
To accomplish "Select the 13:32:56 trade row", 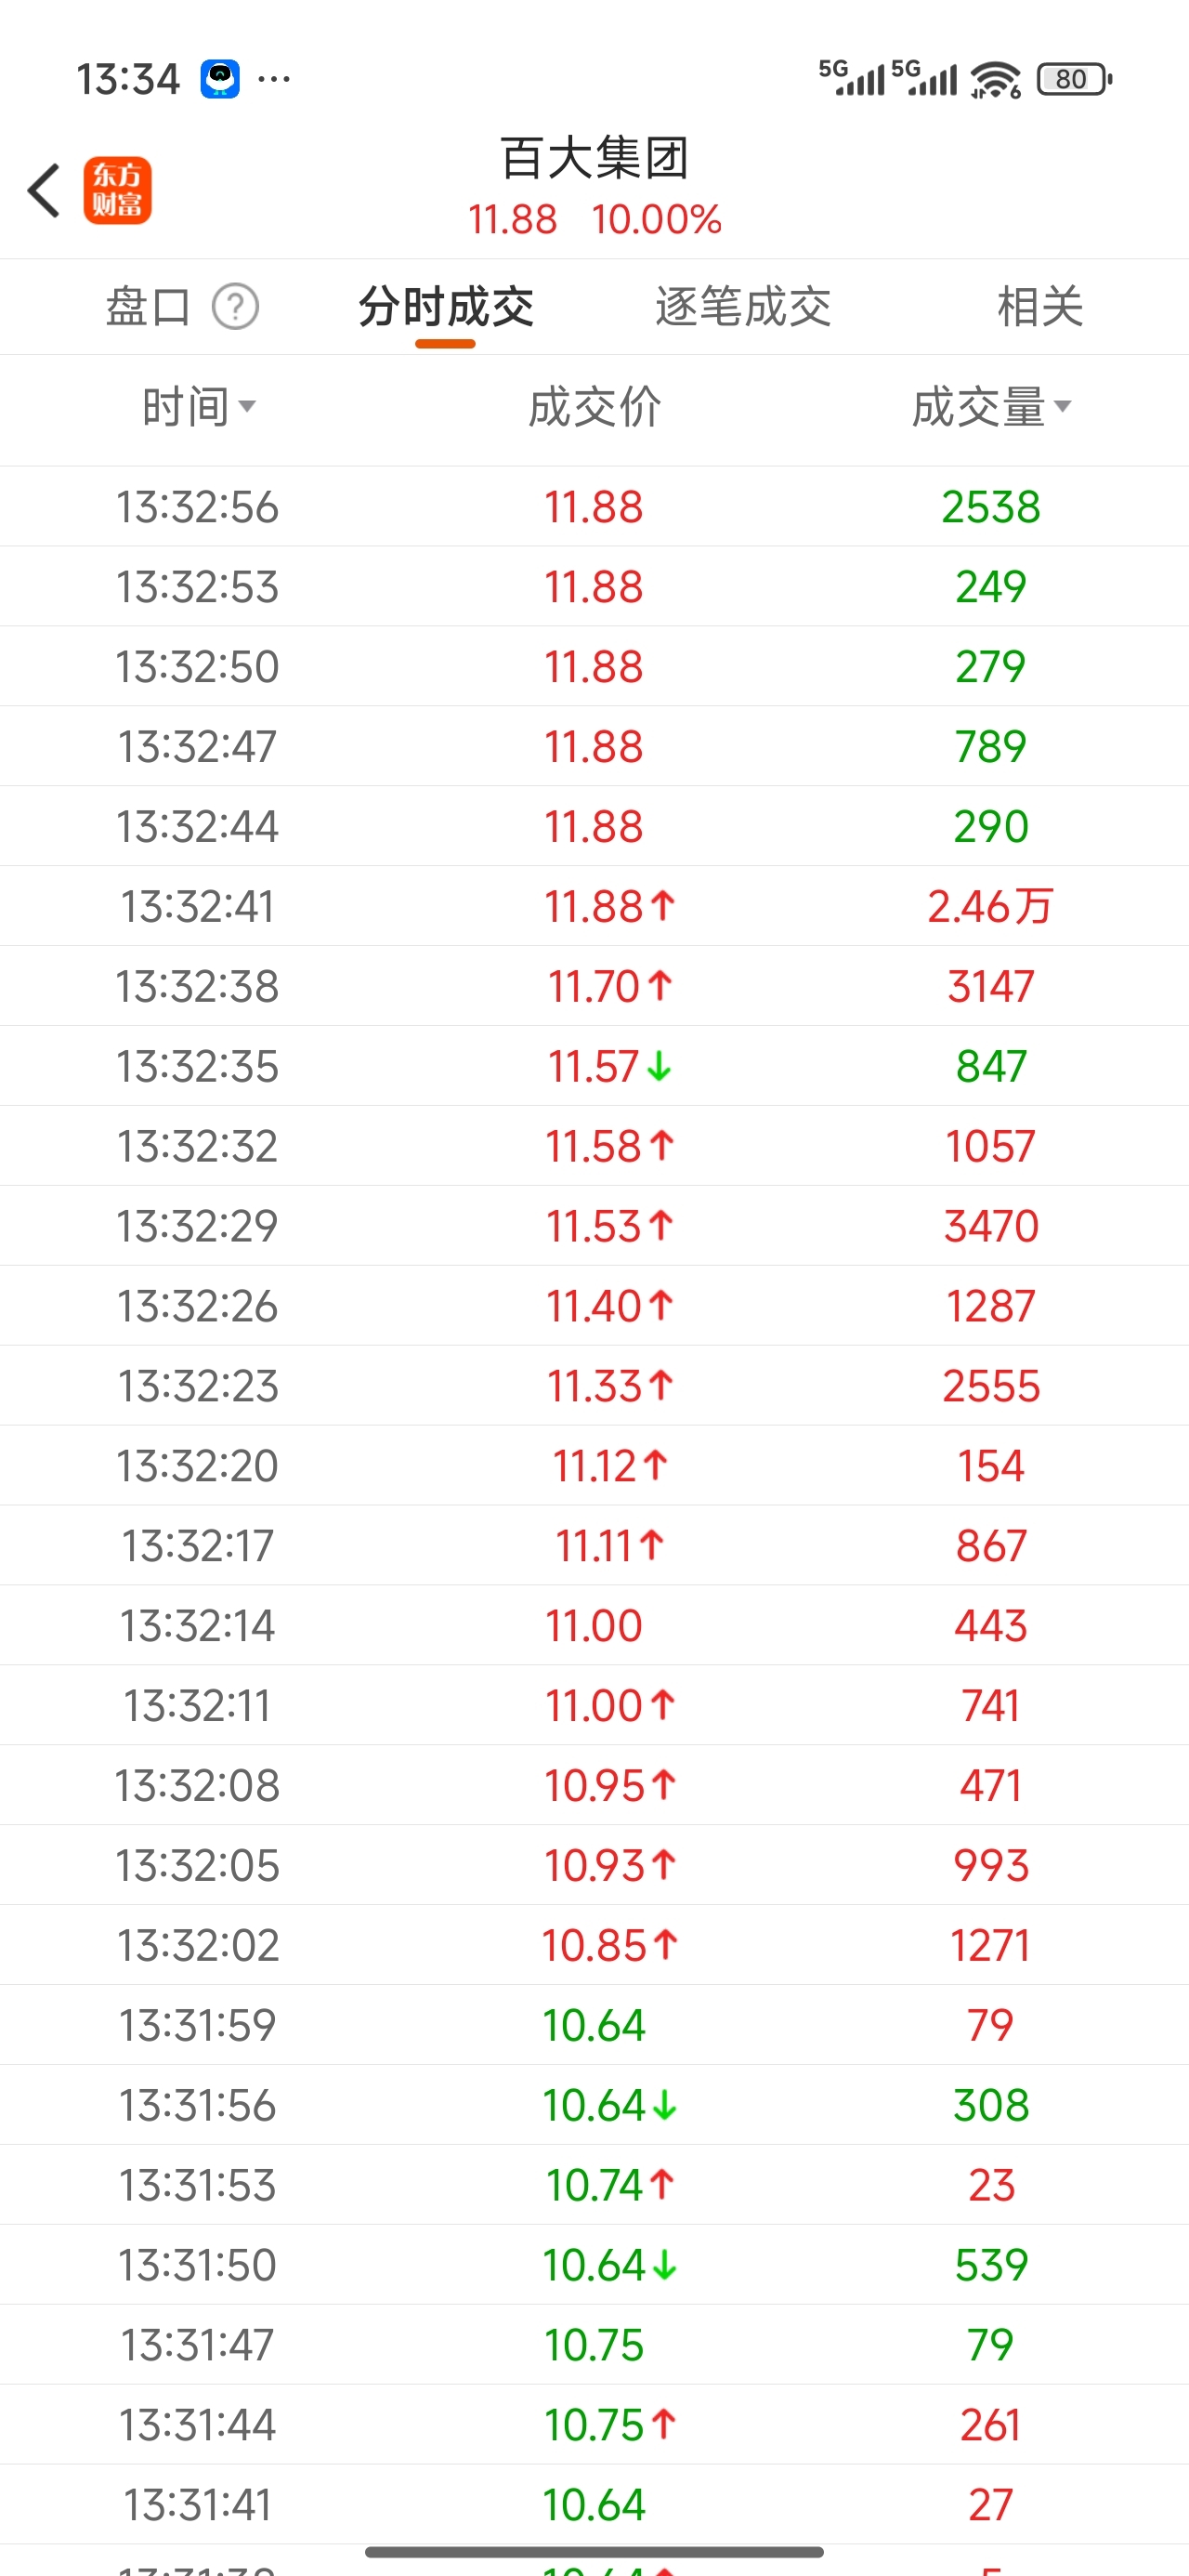I will pos(594,506).
